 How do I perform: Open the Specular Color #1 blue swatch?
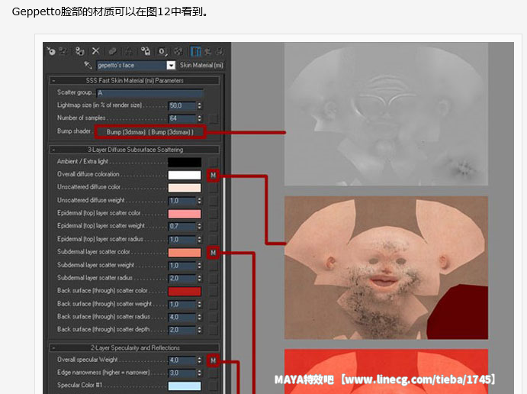(185, 386)
